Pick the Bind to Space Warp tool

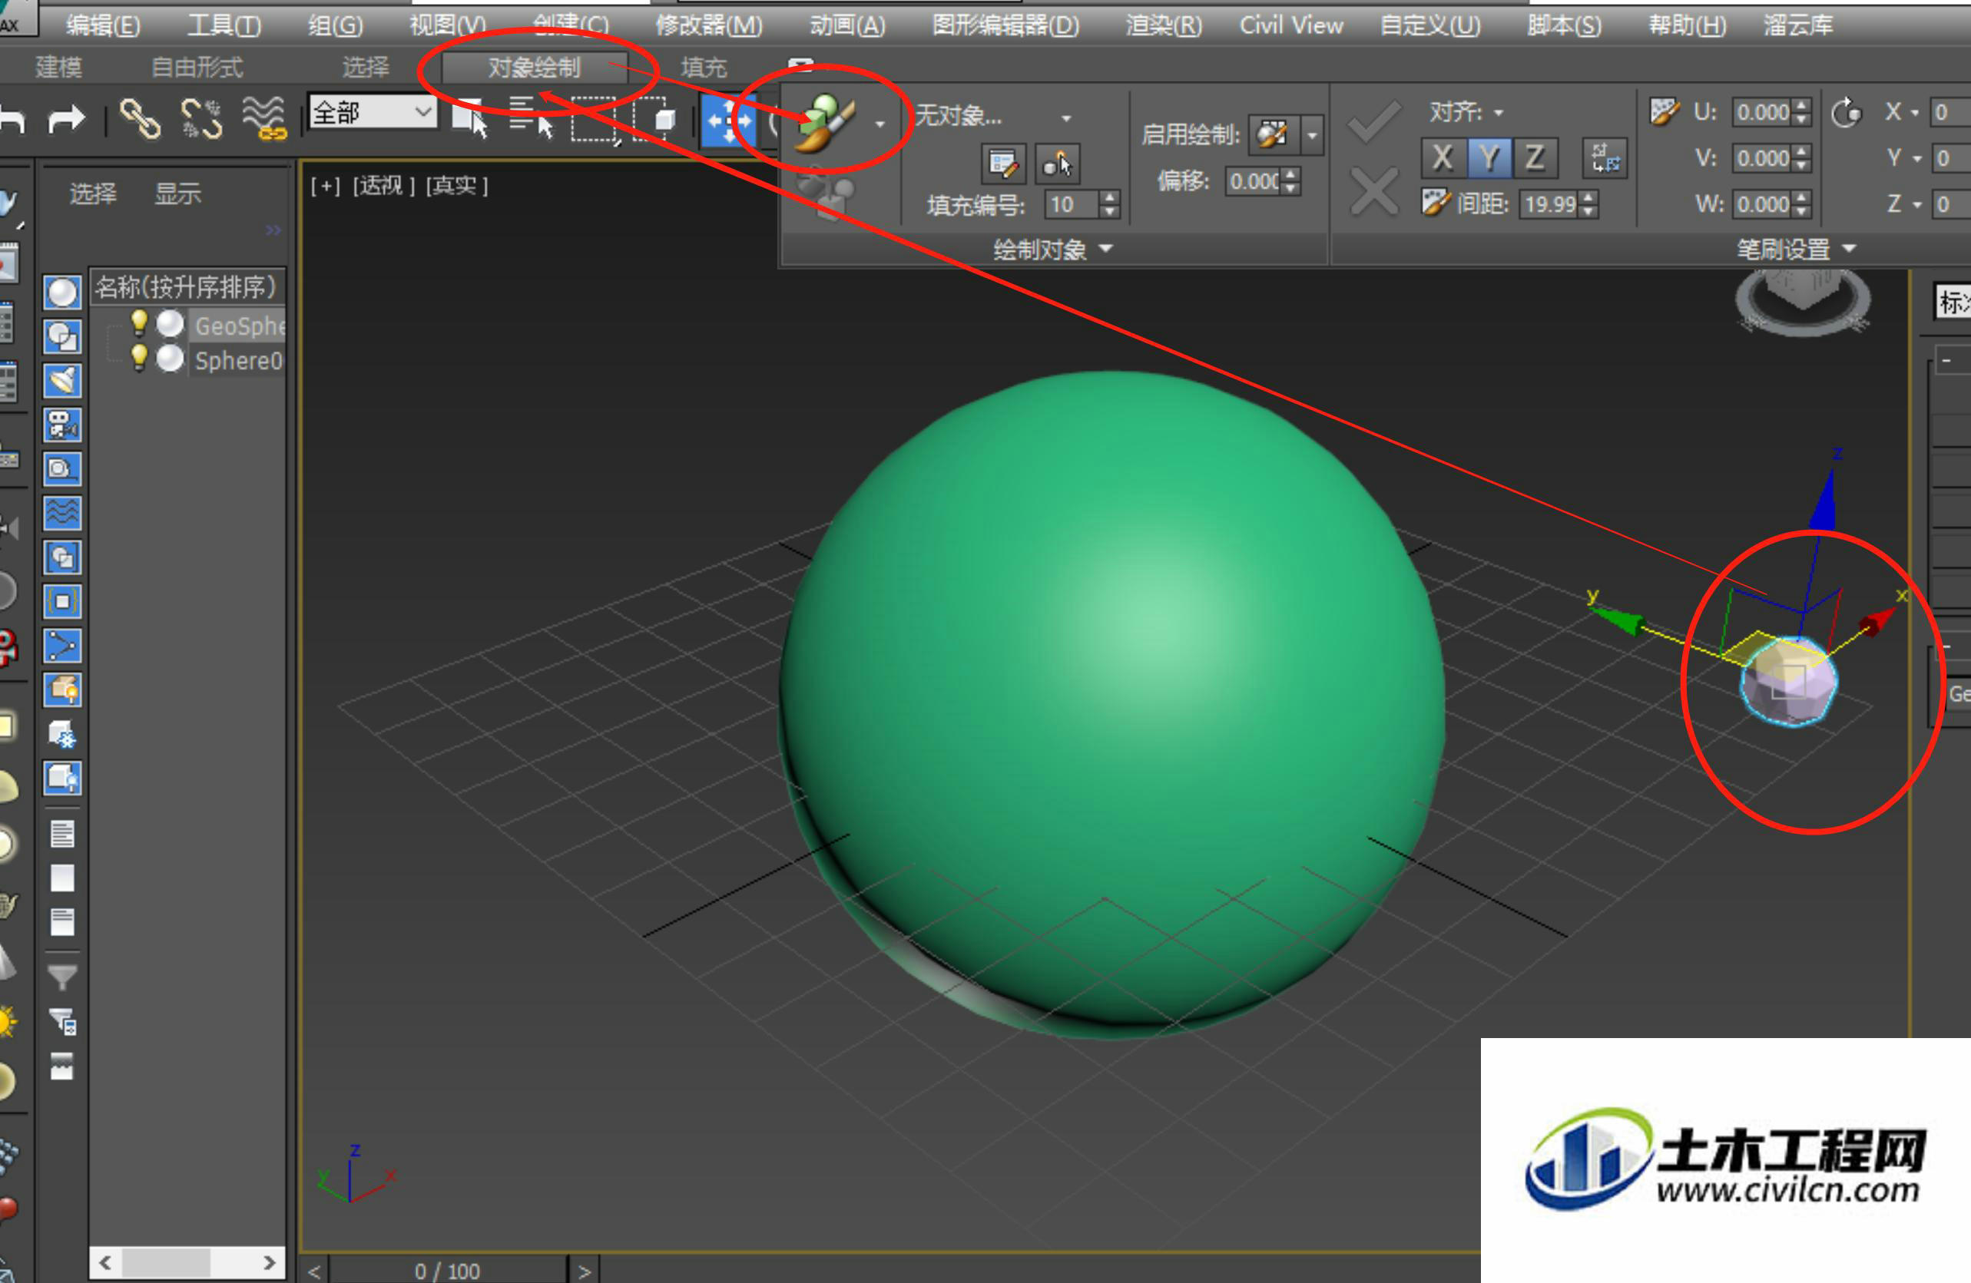pos(263,118)
